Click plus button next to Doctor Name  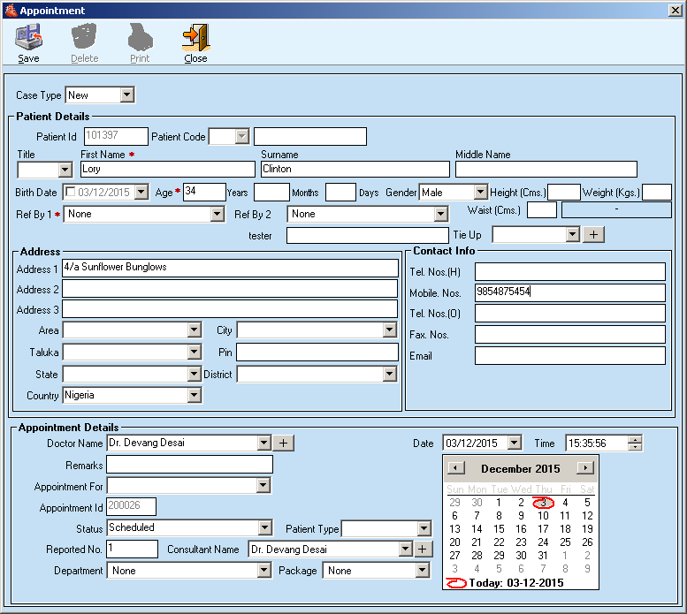283,443
